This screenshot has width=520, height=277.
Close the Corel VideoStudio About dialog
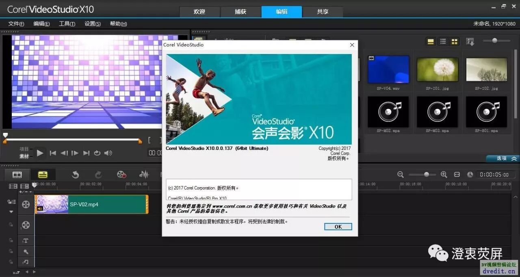352,45
